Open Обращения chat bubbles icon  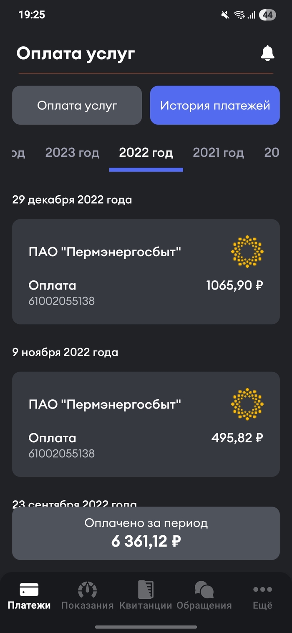tap(204, 589)
